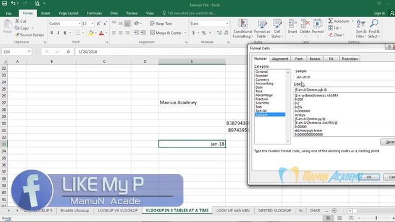This screenshot has width=395, height=222.
Task: Click the Percent Style icon
Action: [x=204, y=33]
